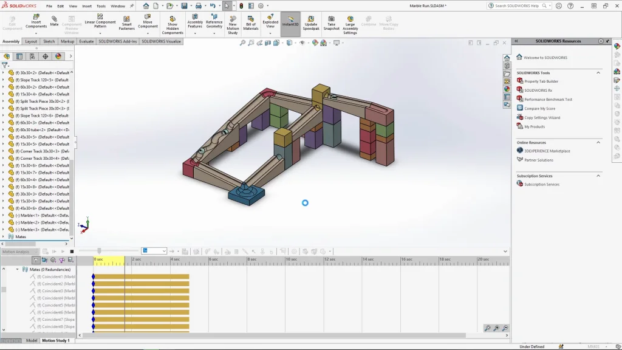Screen dimensions: 622x350
Task: Open the Insert menu
Action: pyautogui.click(x=87, y=6)
